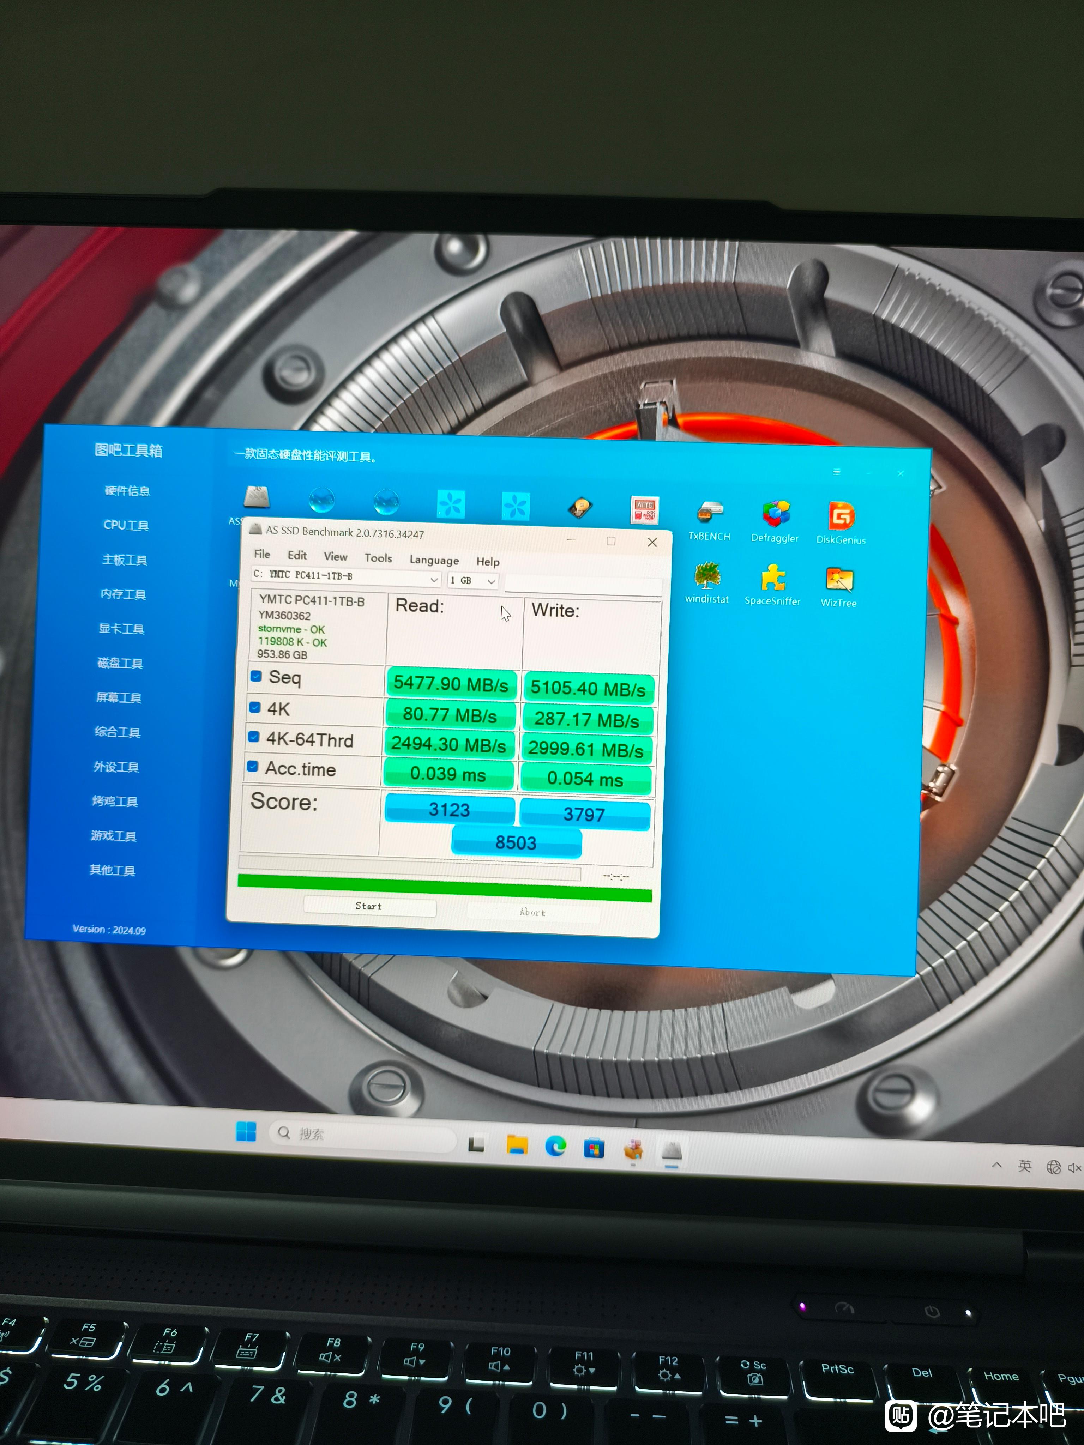Select 外设工具 category in sidebar
This screenshot has height=1445, width=1084.
click(x=116, y=767)
